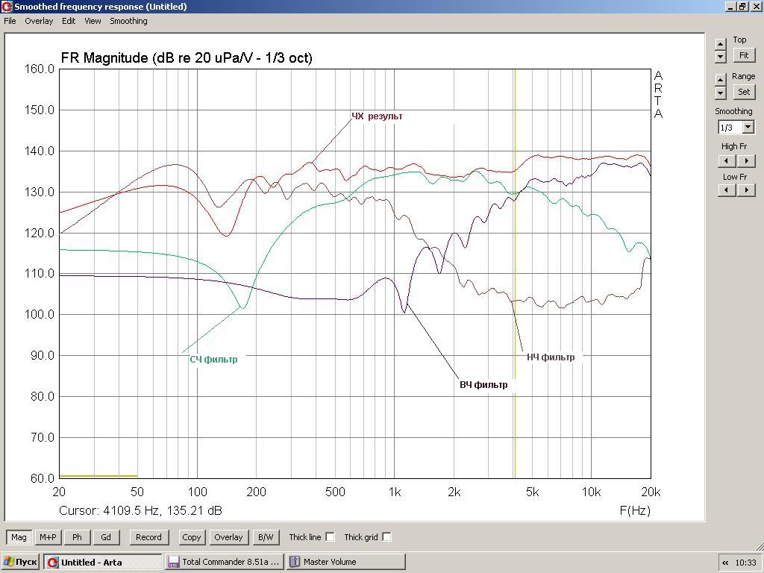This screenshot has height=573, width=764.
Task: Switch to Ph phase view
Action: click(x=77, y=537)
